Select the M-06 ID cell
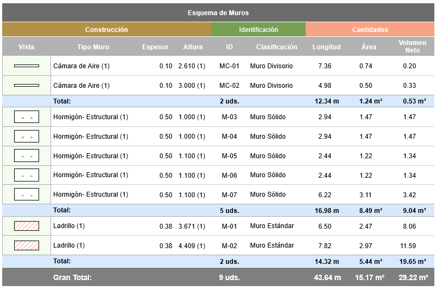436x298 pixels. 229,176
